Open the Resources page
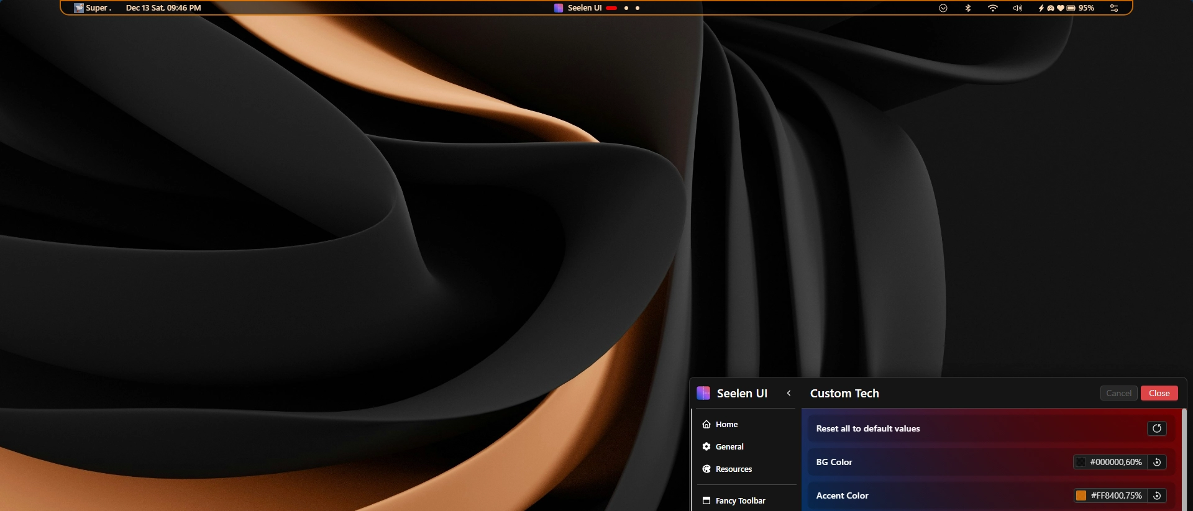This screenshot has height=511, width=1193. pos(733,469)
